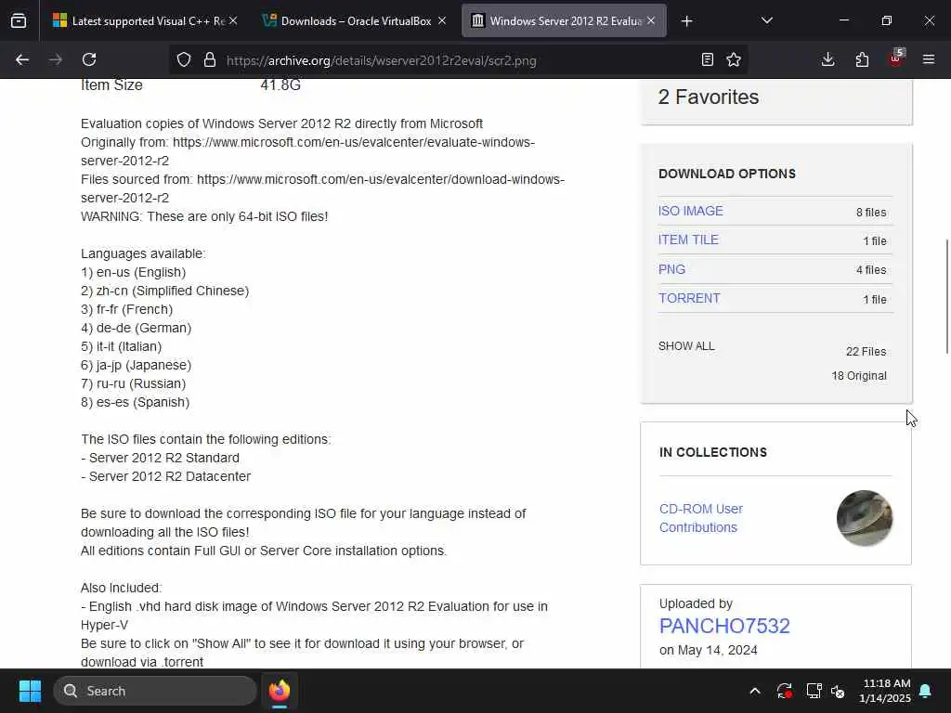
Task: Reload the current page
Action: tap(89, 59)
